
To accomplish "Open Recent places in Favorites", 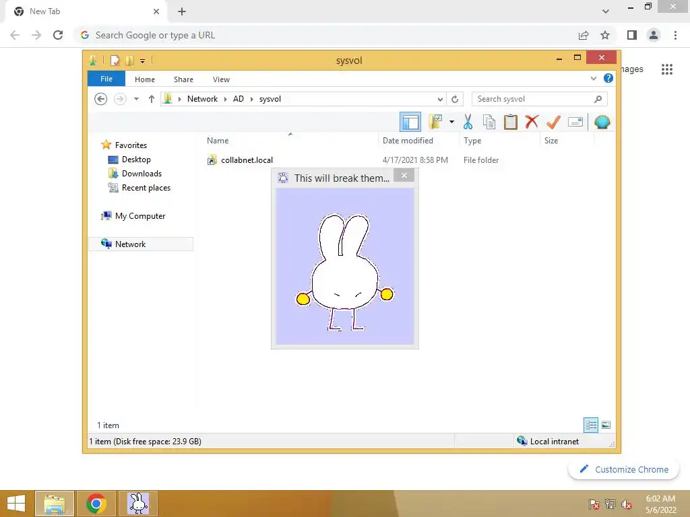I will [x=146, y=188].
